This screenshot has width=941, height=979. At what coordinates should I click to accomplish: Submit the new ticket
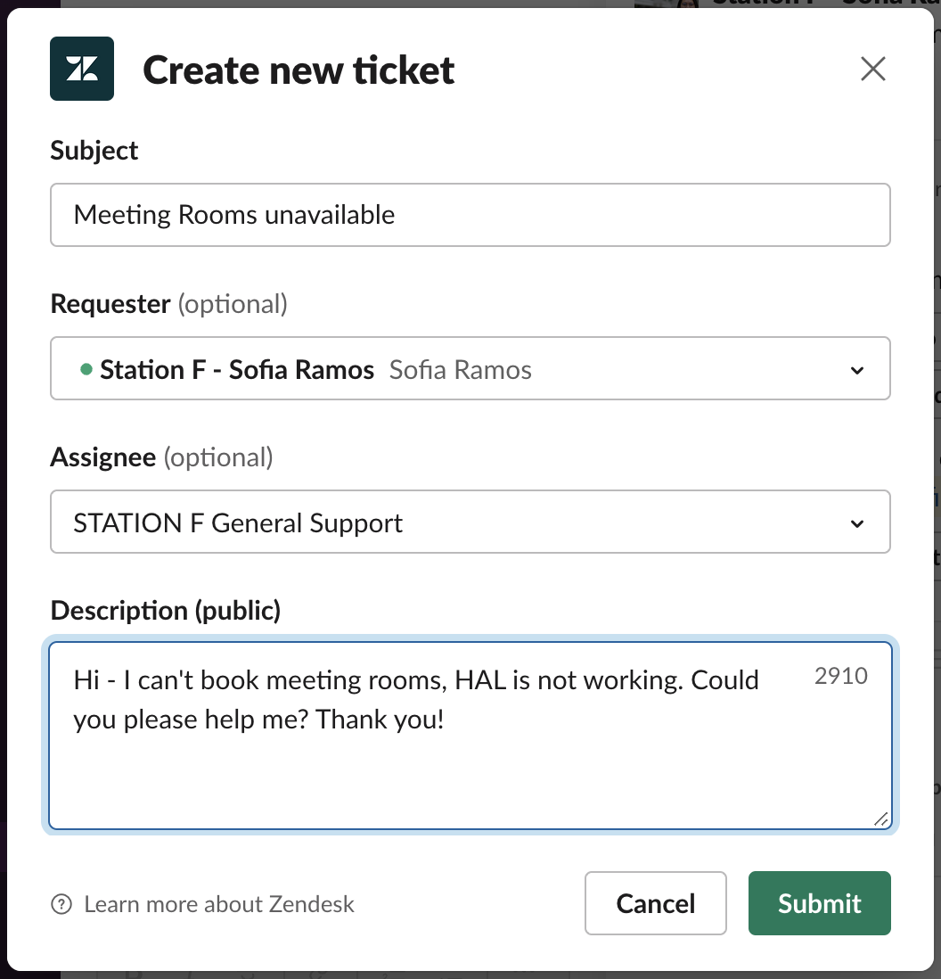coord(820,903)
